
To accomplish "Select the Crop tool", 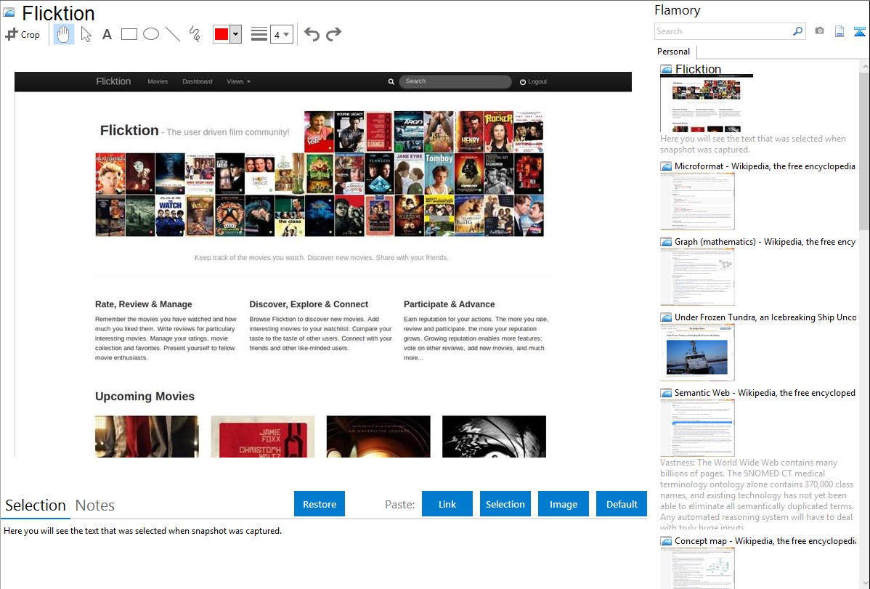I will tap(23, 34).
